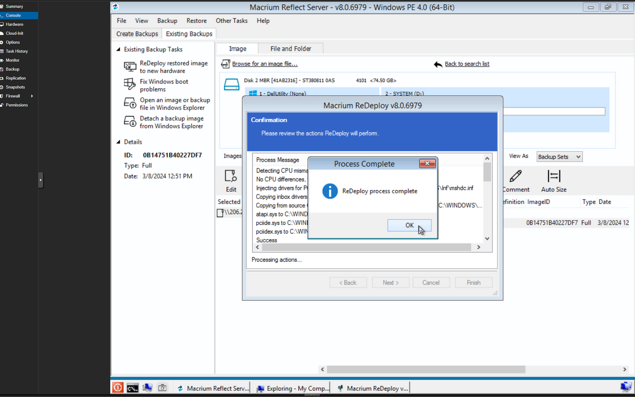The height and width of the screenshot is (397, 635).
Task: Collapse the Details section
Action: tap(118, 142)
